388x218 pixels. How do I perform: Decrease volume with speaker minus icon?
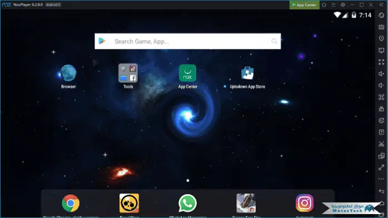coord(381,86)
